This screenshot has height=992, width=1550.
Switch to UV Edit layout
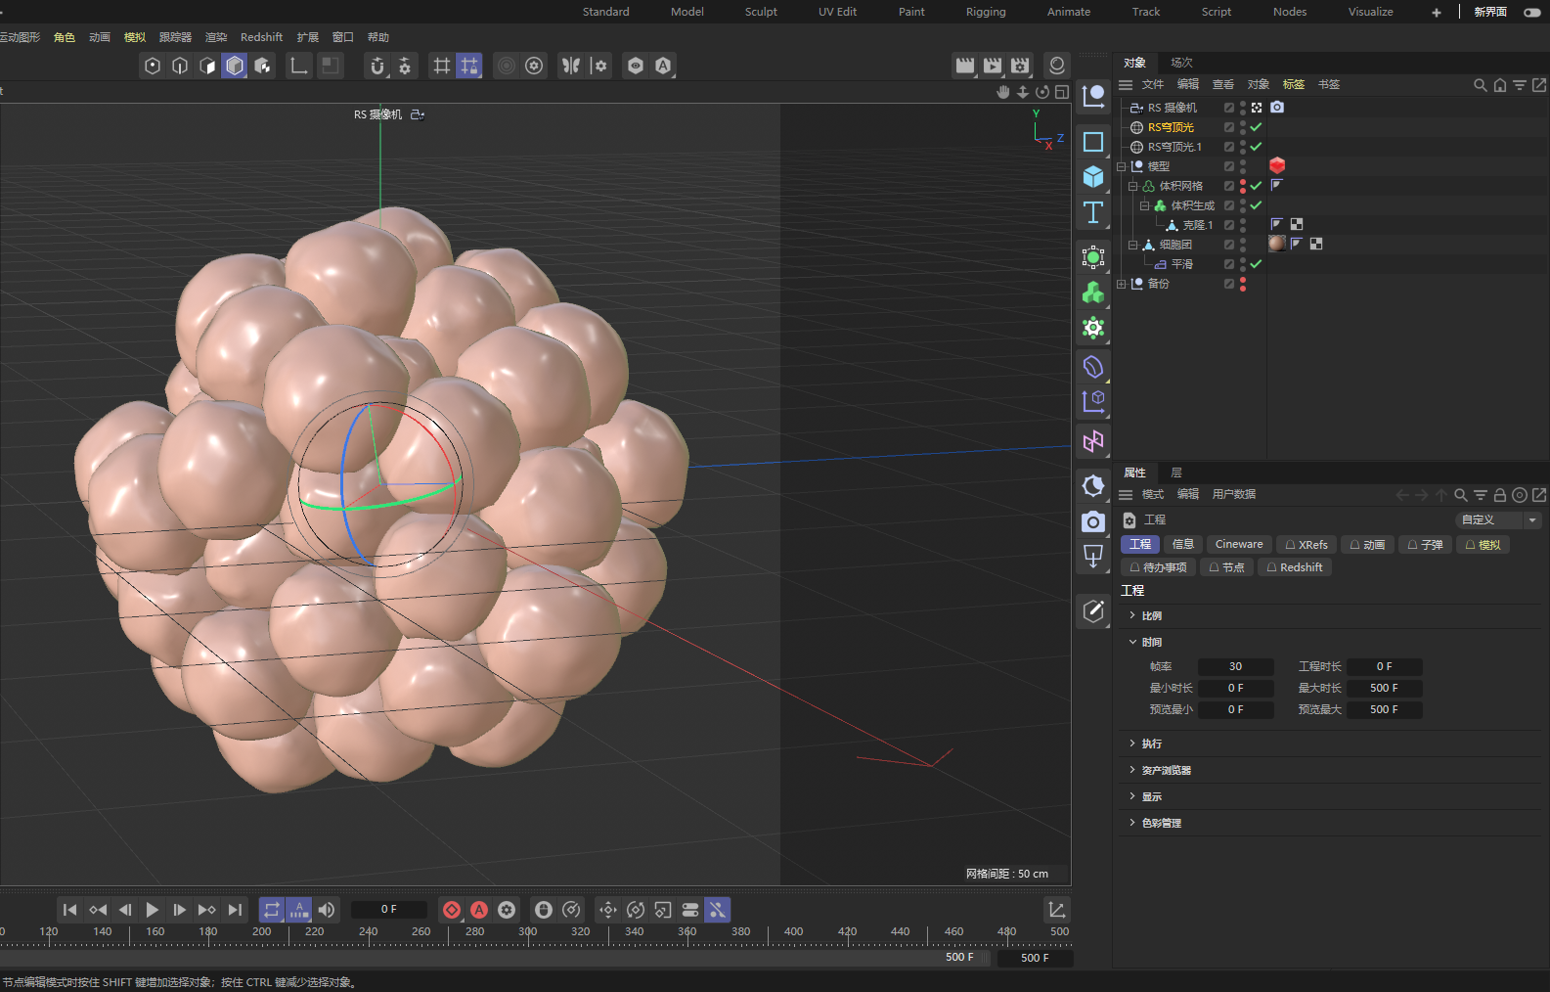[837, 12]
